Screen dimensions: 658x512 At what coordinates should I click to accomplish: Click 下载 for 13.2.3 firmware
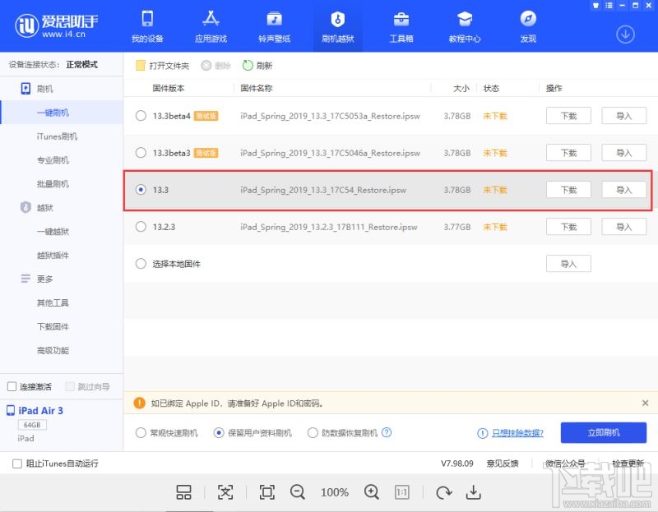[x=568, y=227]
